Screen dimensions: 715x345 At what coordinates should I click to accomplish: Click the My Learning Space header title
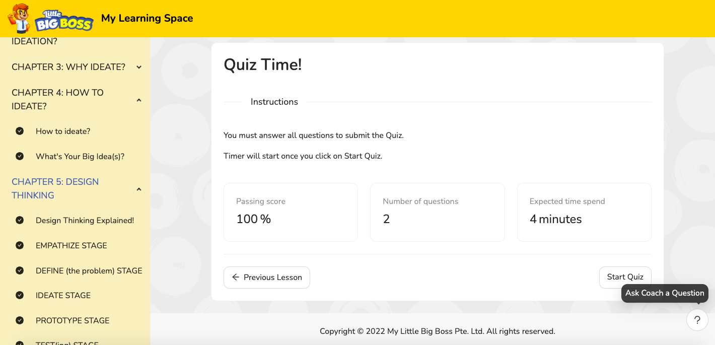click(147, 18)
